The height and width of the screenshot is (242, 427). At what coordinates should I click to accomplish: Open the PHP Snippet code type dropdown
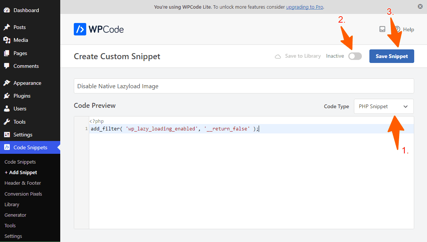point(383,106)
